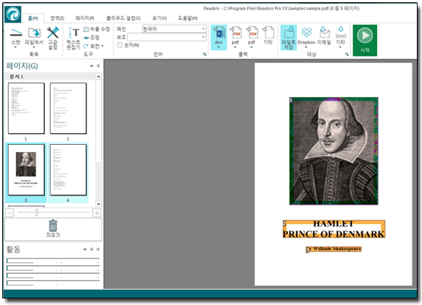Select page 2 thumbnail
The image size is (422, 305).
click(x=68, y=108)
